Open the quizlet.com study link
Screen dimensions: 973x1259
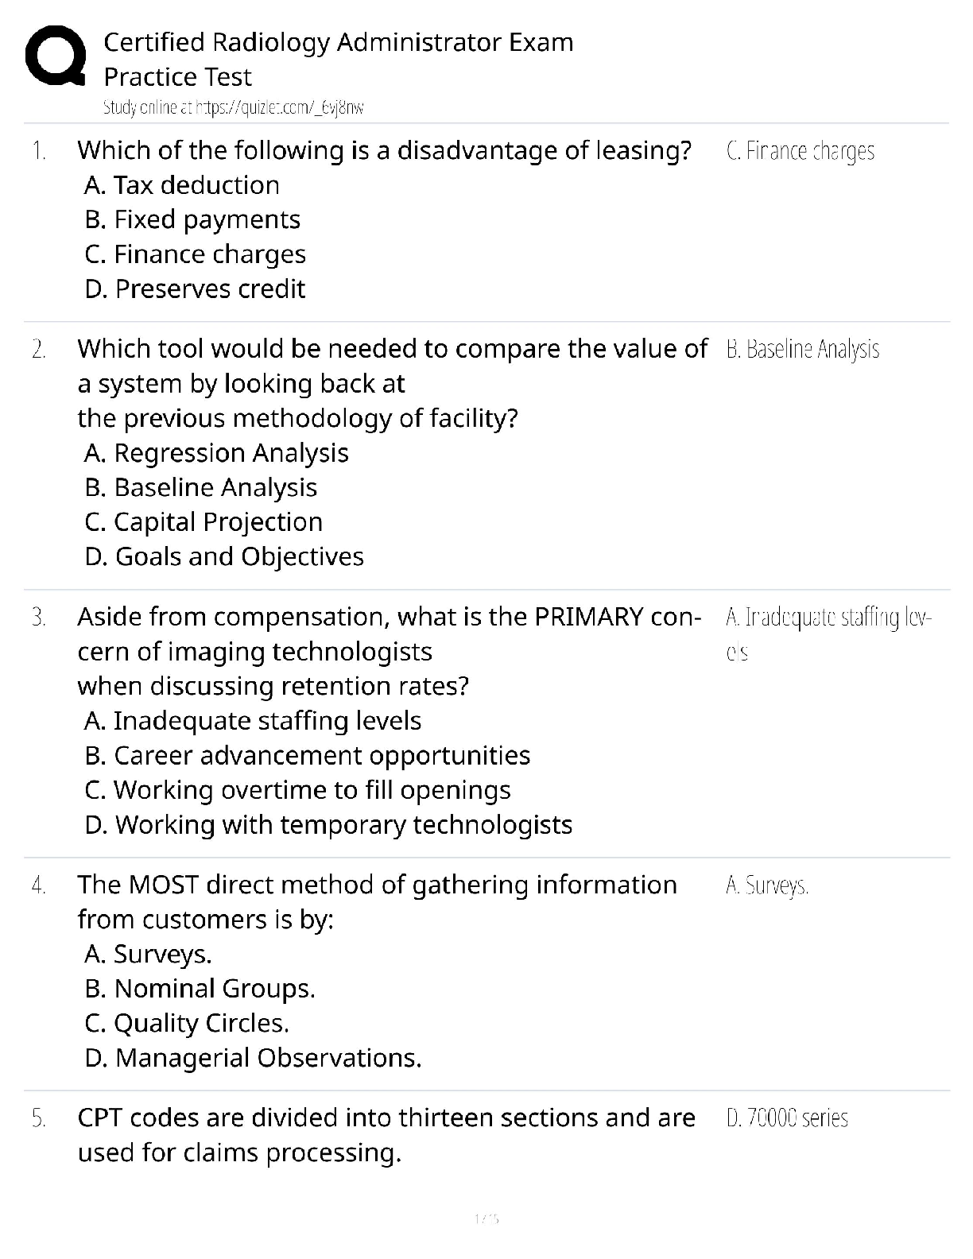(x=233, y=108)
